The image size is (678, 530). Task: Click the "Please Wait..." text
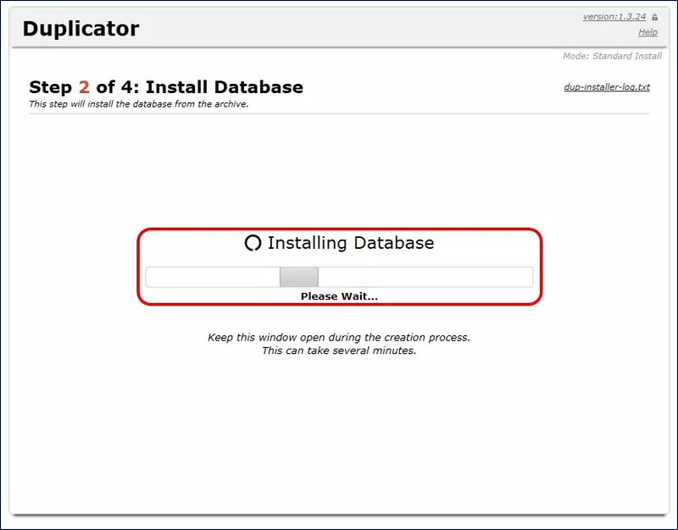(x=339, y=296)
